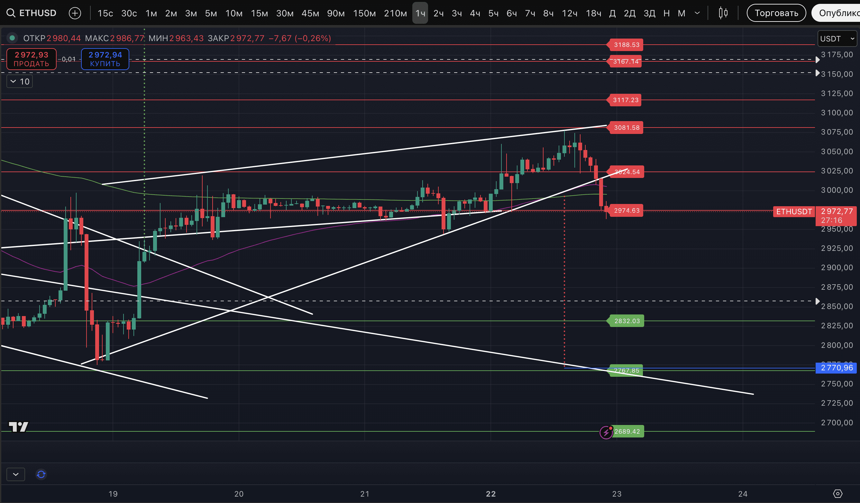Image resolution: width=860 pixels, height=503 pixels.
Task: Click the blue sync refresh icon
Action: tap(41, 474)
